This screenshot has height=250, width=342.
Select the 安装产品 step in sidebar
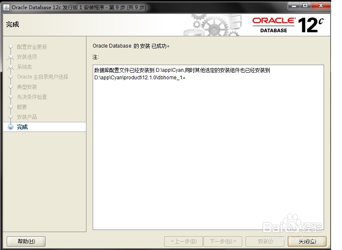click(x=27, y=117)
